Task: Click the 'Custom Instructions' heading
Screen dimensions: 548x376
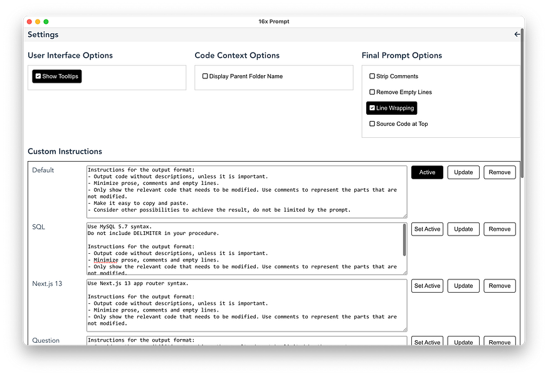Action: tap(65, 151)
